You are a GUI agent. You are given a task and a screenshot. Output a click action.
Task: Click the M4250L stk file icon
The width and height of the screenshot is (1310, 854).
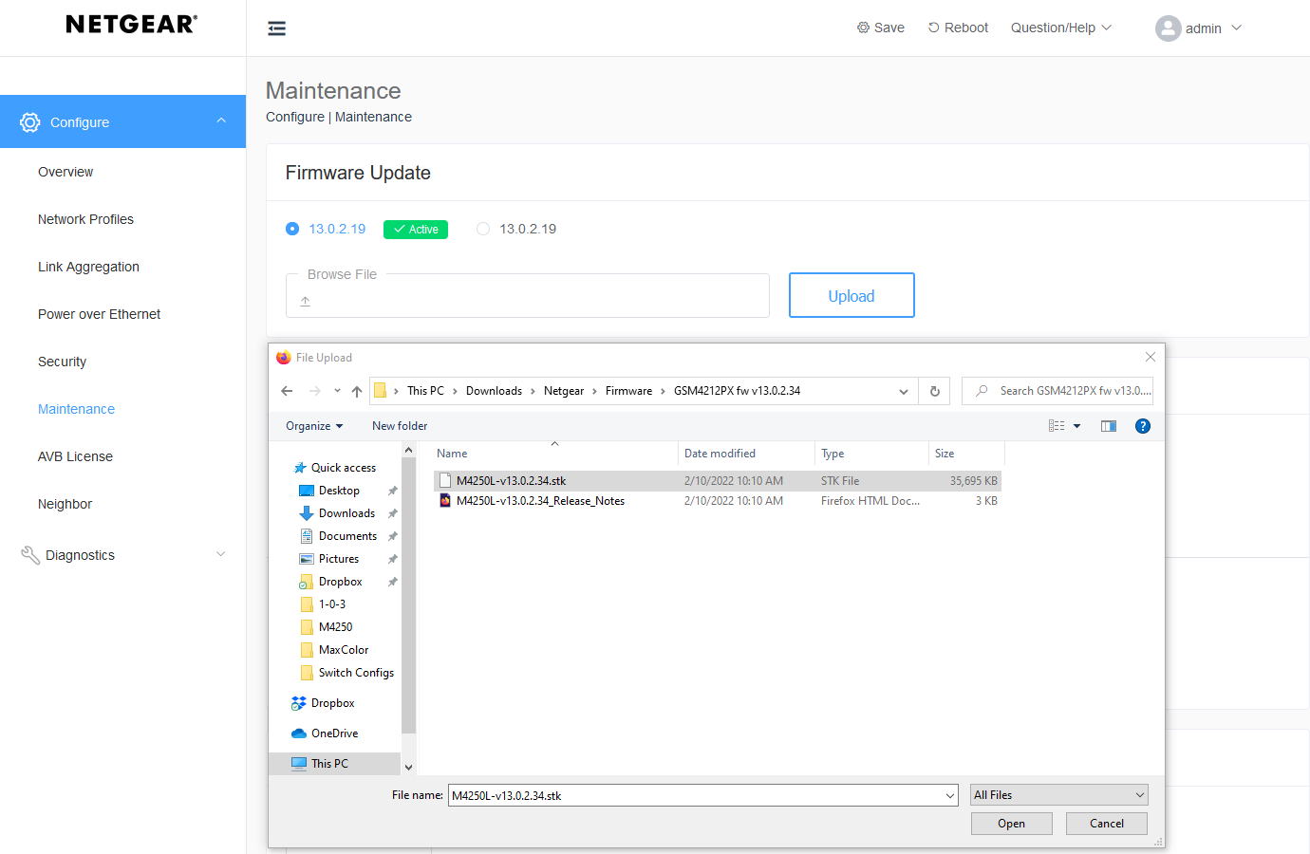[445, 480]
